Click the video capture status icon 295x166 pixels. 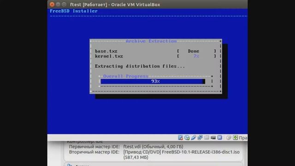pos(213,137)
